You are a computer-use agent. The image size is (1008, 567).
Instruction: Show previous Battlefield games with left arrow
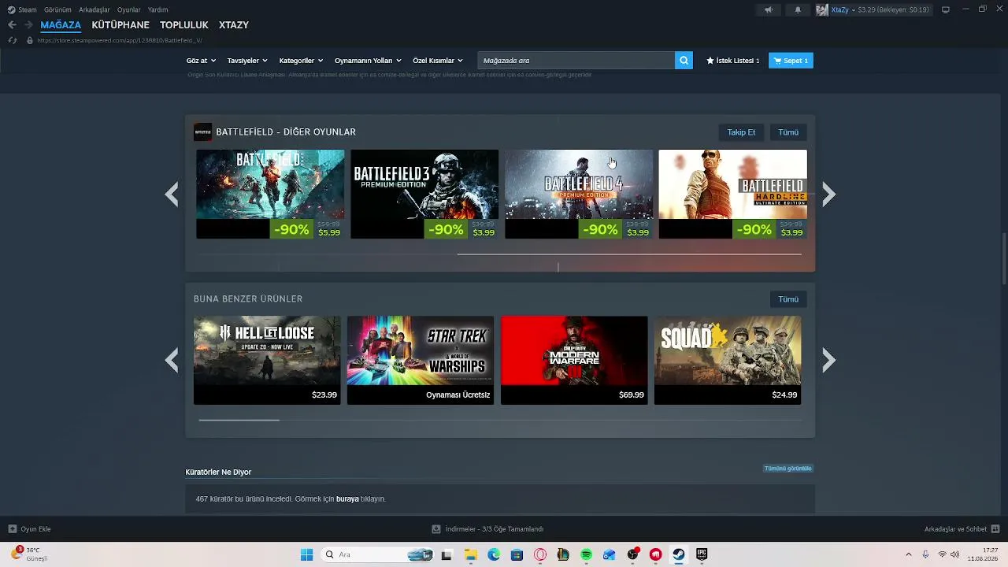[172, 194]
